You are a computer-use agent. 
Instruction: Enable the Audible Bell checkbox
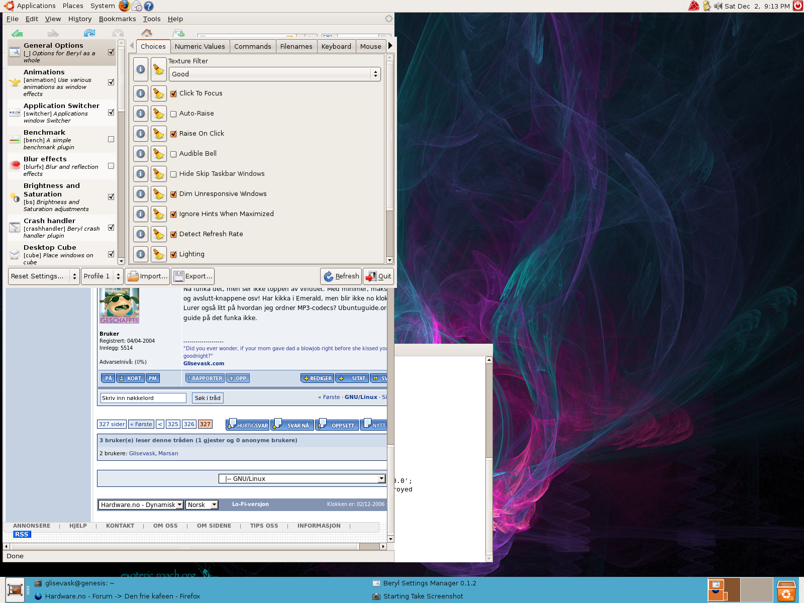pos(173,154)
